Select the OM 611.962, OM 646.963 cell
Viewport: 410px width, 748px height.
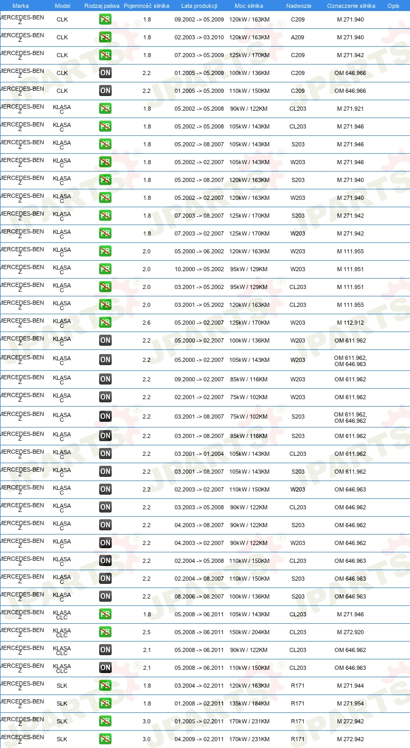click(350, 360)
